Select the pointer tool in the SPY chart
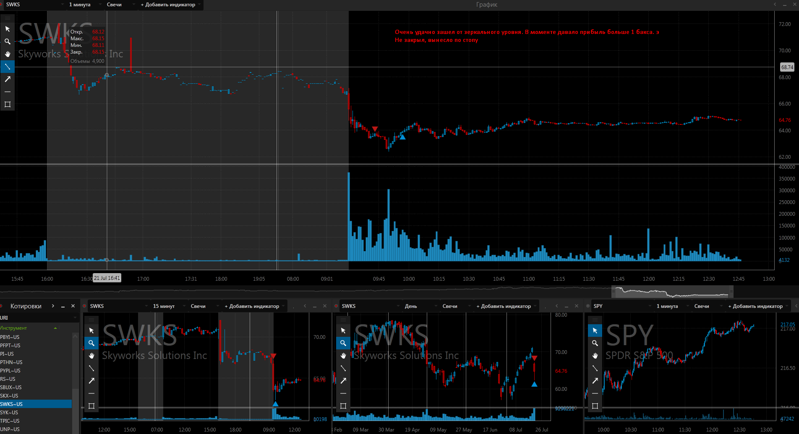This screenshot has height=434, width=799. (x=595, y=331)
